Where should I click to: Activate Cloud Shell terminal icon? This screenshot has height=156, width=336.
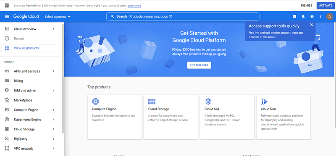click(294, 16)
